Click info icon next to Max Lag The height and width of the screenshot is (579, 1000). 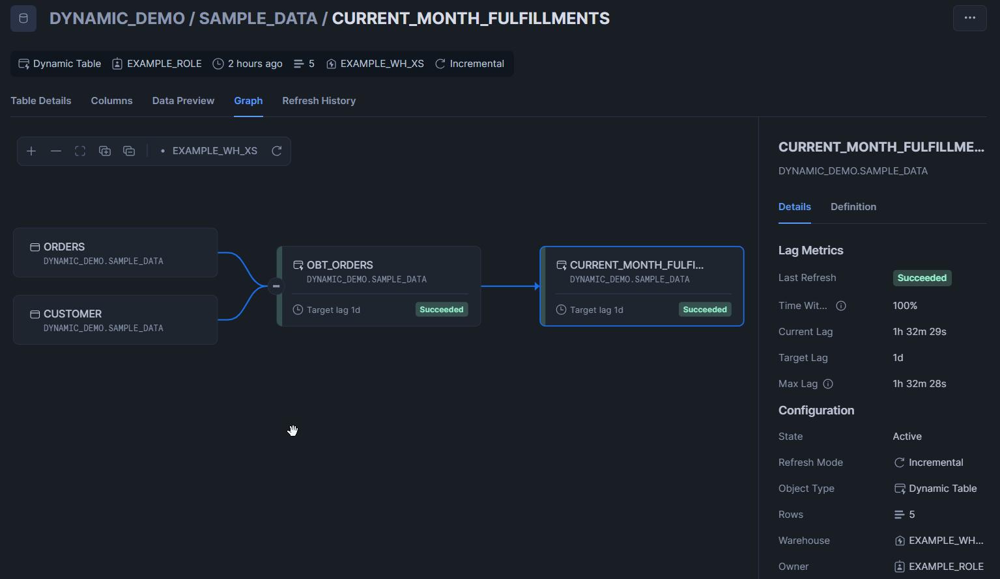tap(828, 384)
